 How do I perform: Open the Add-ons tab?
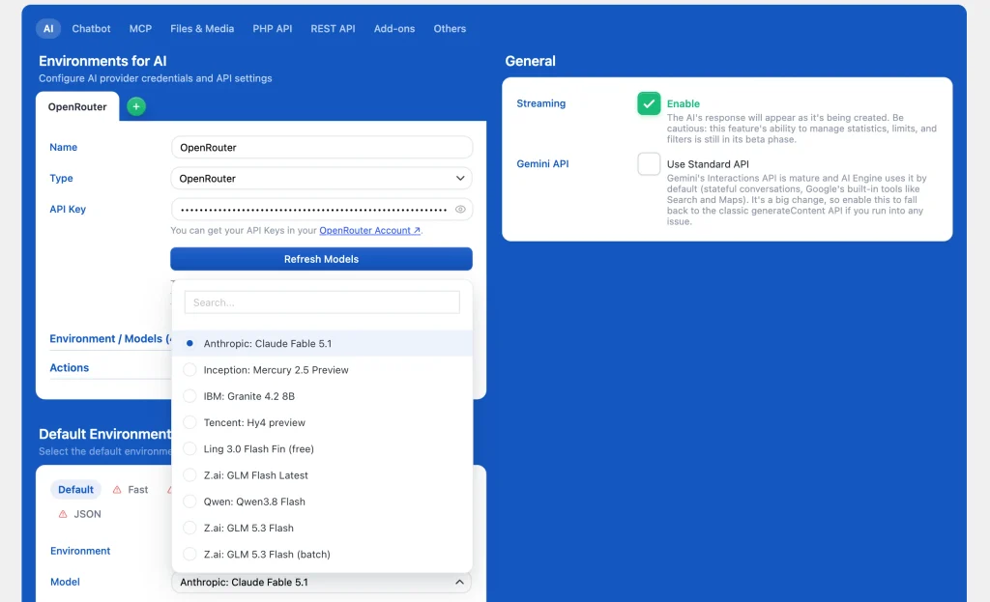click(394, 28)
